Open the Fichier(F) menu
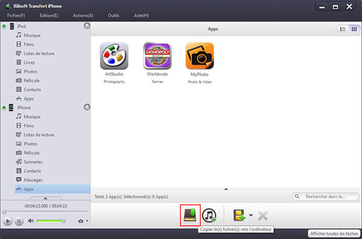The width and height of the screenshot is (362, 239). click(x=16, y=16)
